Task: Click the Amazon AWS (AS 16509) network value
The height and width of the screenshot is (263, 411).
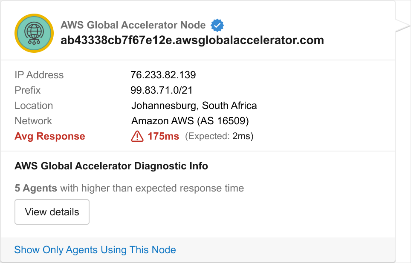Action: 190,121
